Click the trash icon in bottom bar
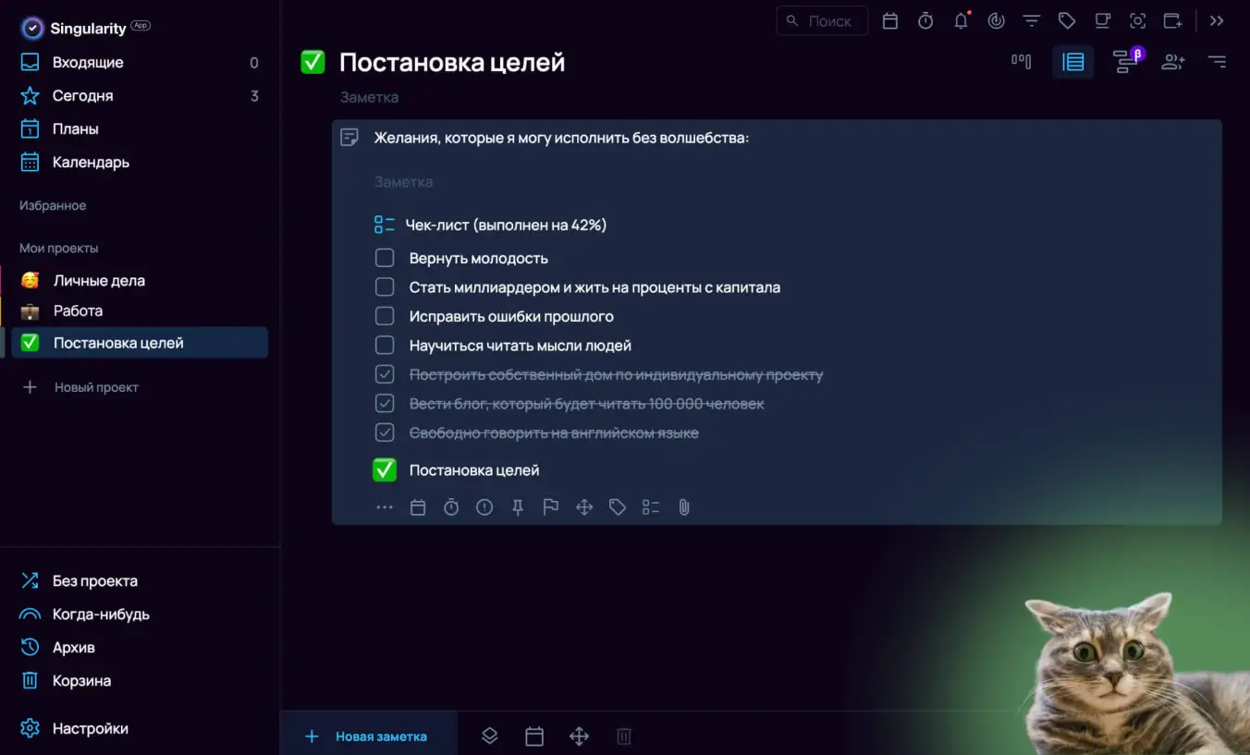 (x=624, y=736)
